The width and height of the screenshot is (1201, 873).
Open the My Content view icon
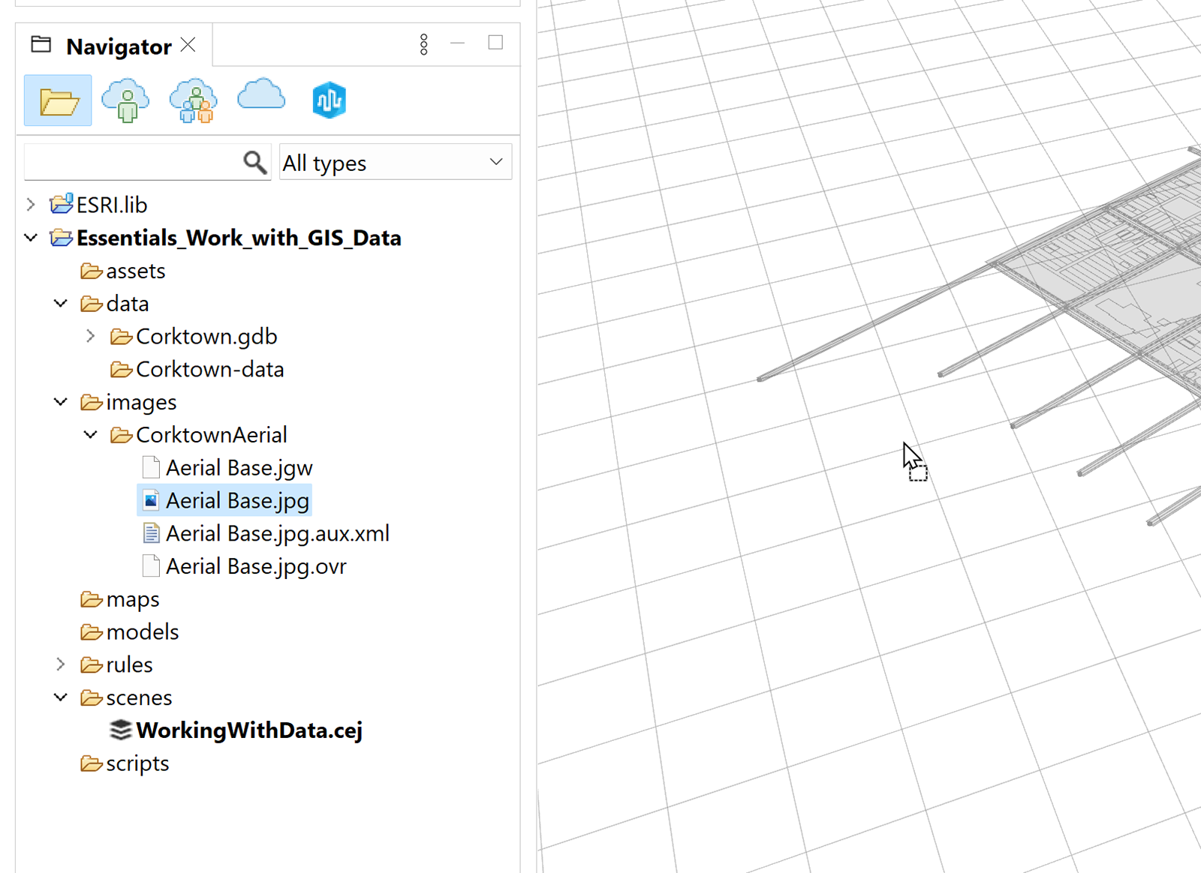click(x=126, y=100)
